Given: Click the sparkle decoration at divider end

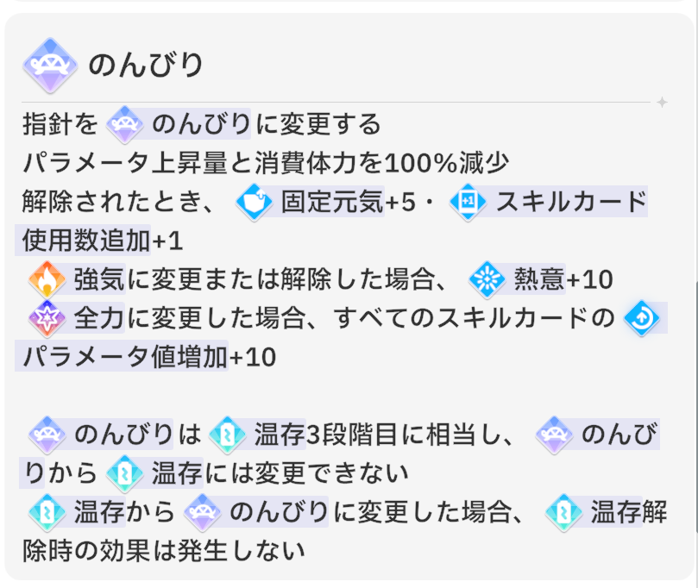Looking at the screenshot, I should pyautogui.click(x=662, y=103).
